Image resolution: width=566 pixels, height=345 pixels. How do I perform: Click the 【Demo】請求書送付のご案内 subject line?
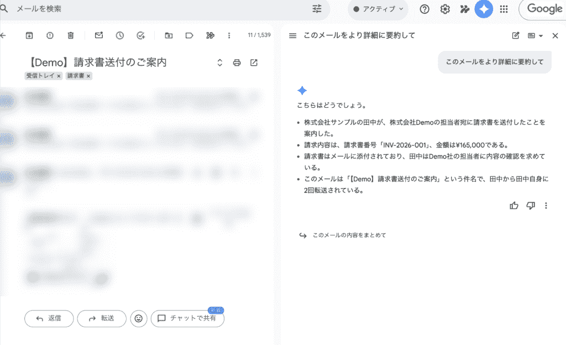pyautogui.click(x=97, y=62)
